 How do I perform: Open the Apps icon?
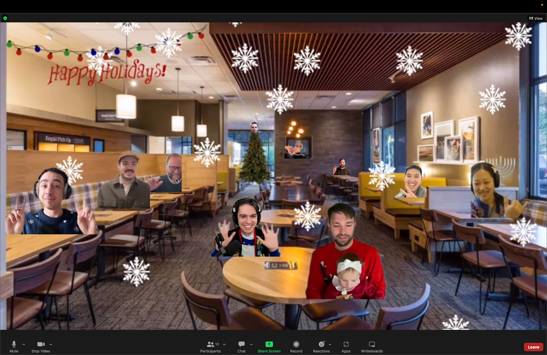[x=346, y=344]
